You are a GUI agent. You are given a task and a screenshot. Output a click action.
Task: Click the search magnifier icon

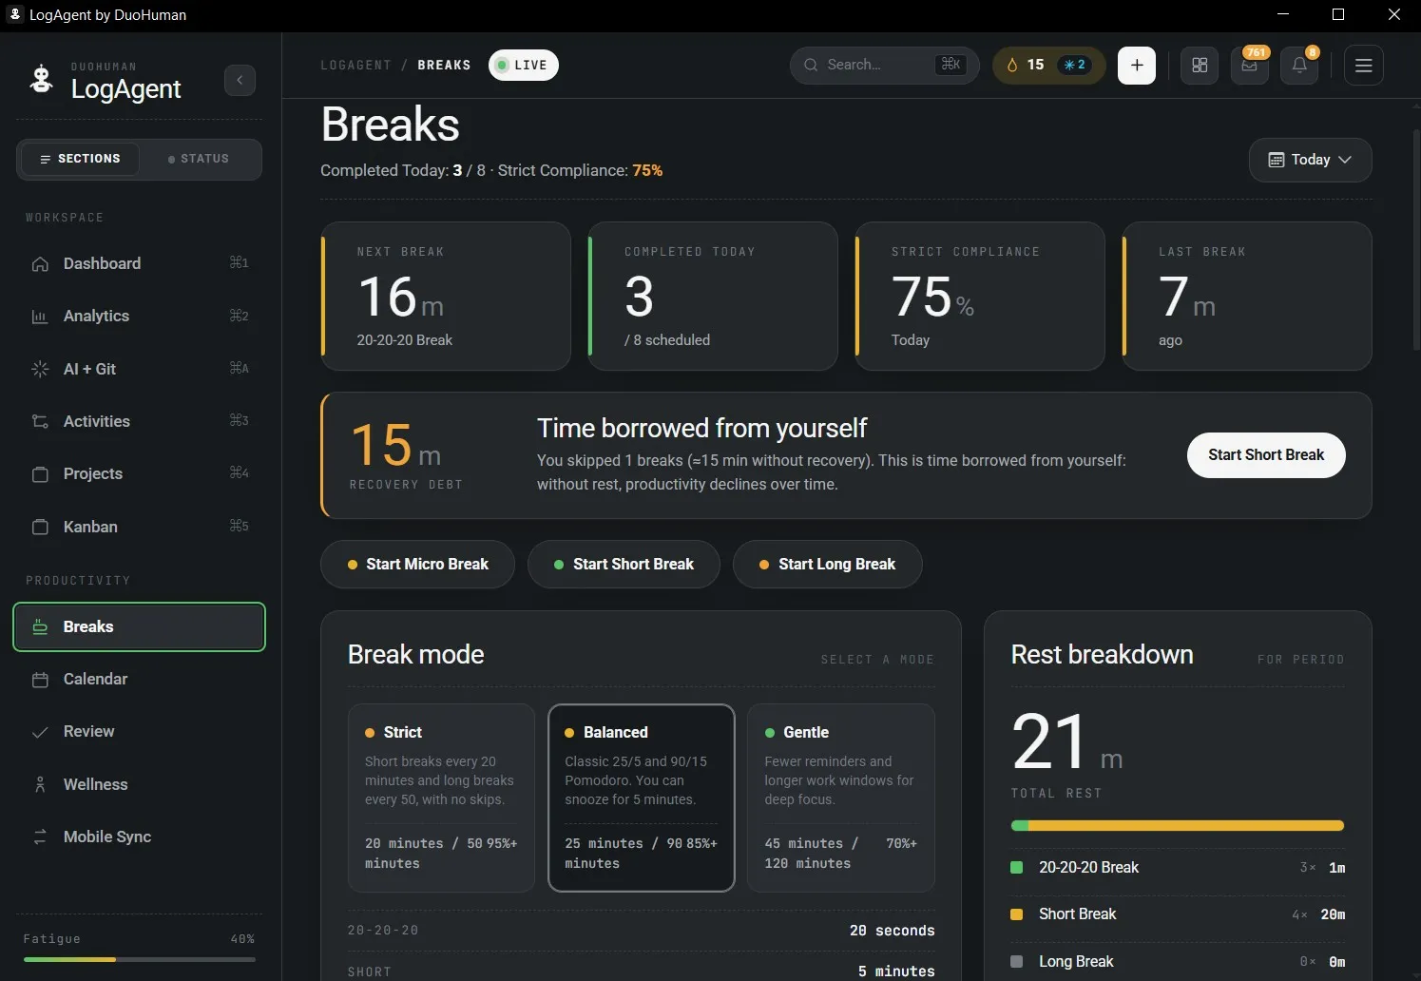pyautogui.click(x=811, y=65)
